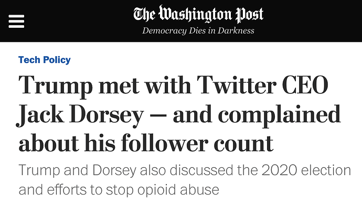
Task: Click the word 'Post' in the masthead
Action: pyautogui.click(x=250, y=15)
